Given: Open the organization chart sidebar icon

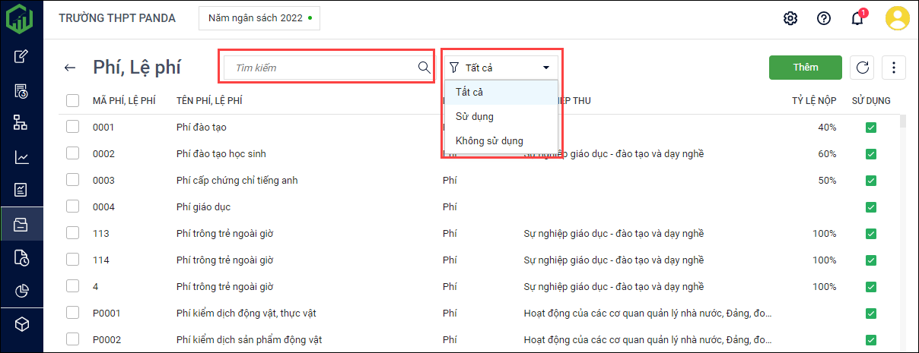Looking at the screenshot, I should point(22,123).
